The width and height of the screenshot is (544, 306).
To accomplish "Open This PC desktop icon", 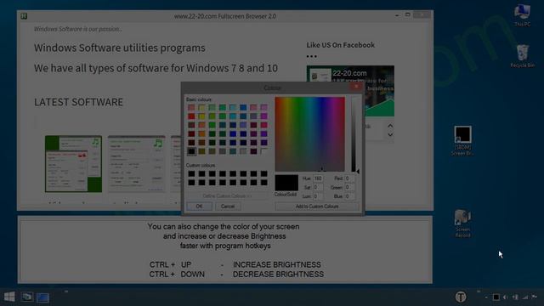I will coord(522,15).
